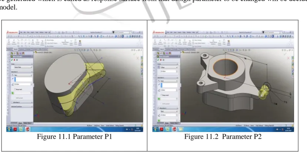Click the blue direction selection box in left window
This screenshot has height=152, width=307.
click(x=23, y=79)
